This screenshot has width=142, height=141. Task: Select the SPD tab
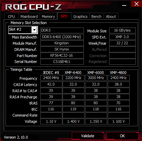(64, 16)
